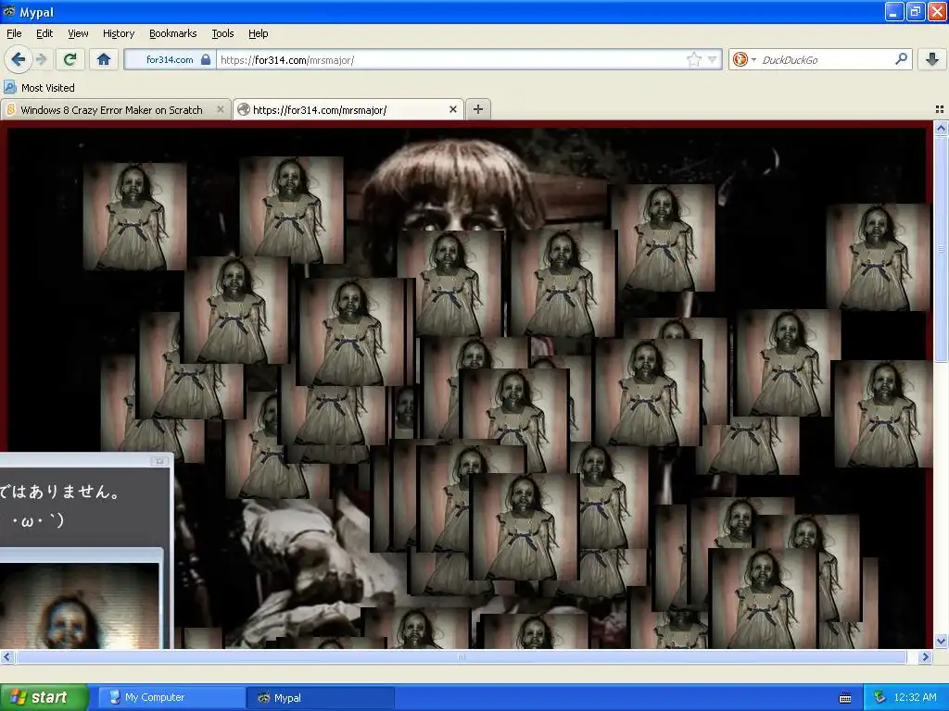Click the tab groups grid icon

[x=940, y=109]
